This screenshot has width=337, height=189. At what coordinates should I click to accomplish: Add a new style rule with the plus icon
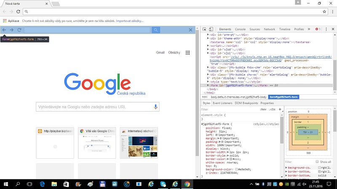point(280,109)
